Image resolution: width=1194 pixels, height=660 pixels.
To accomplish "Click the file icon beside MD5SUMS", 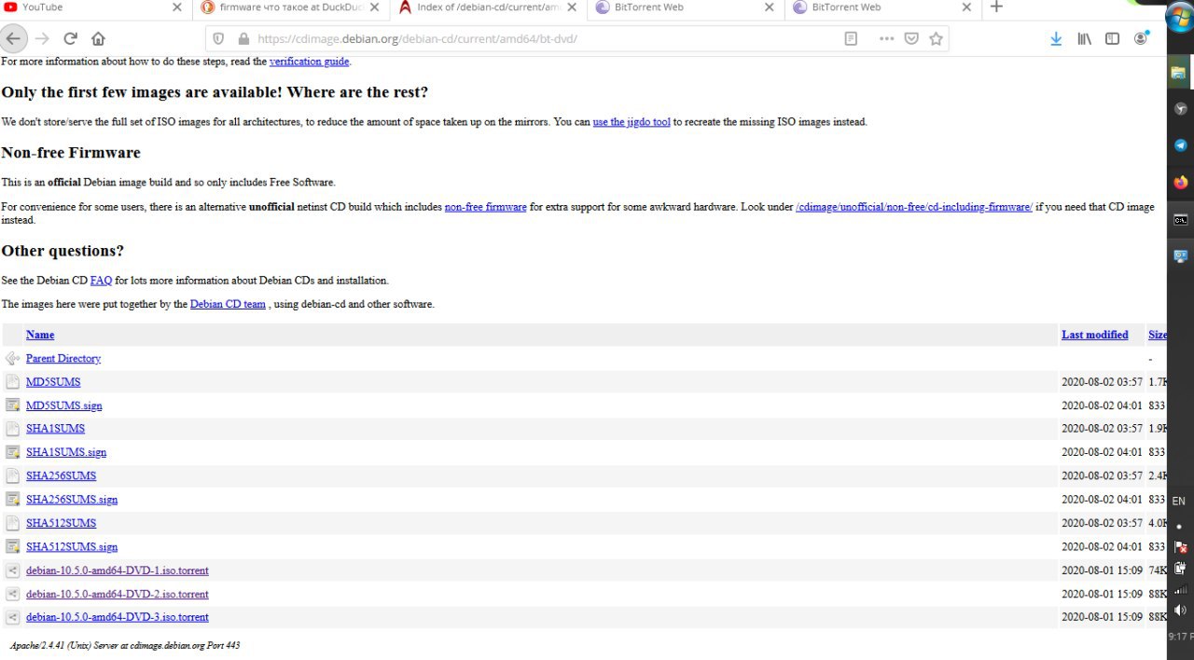I will click(12, 382).
